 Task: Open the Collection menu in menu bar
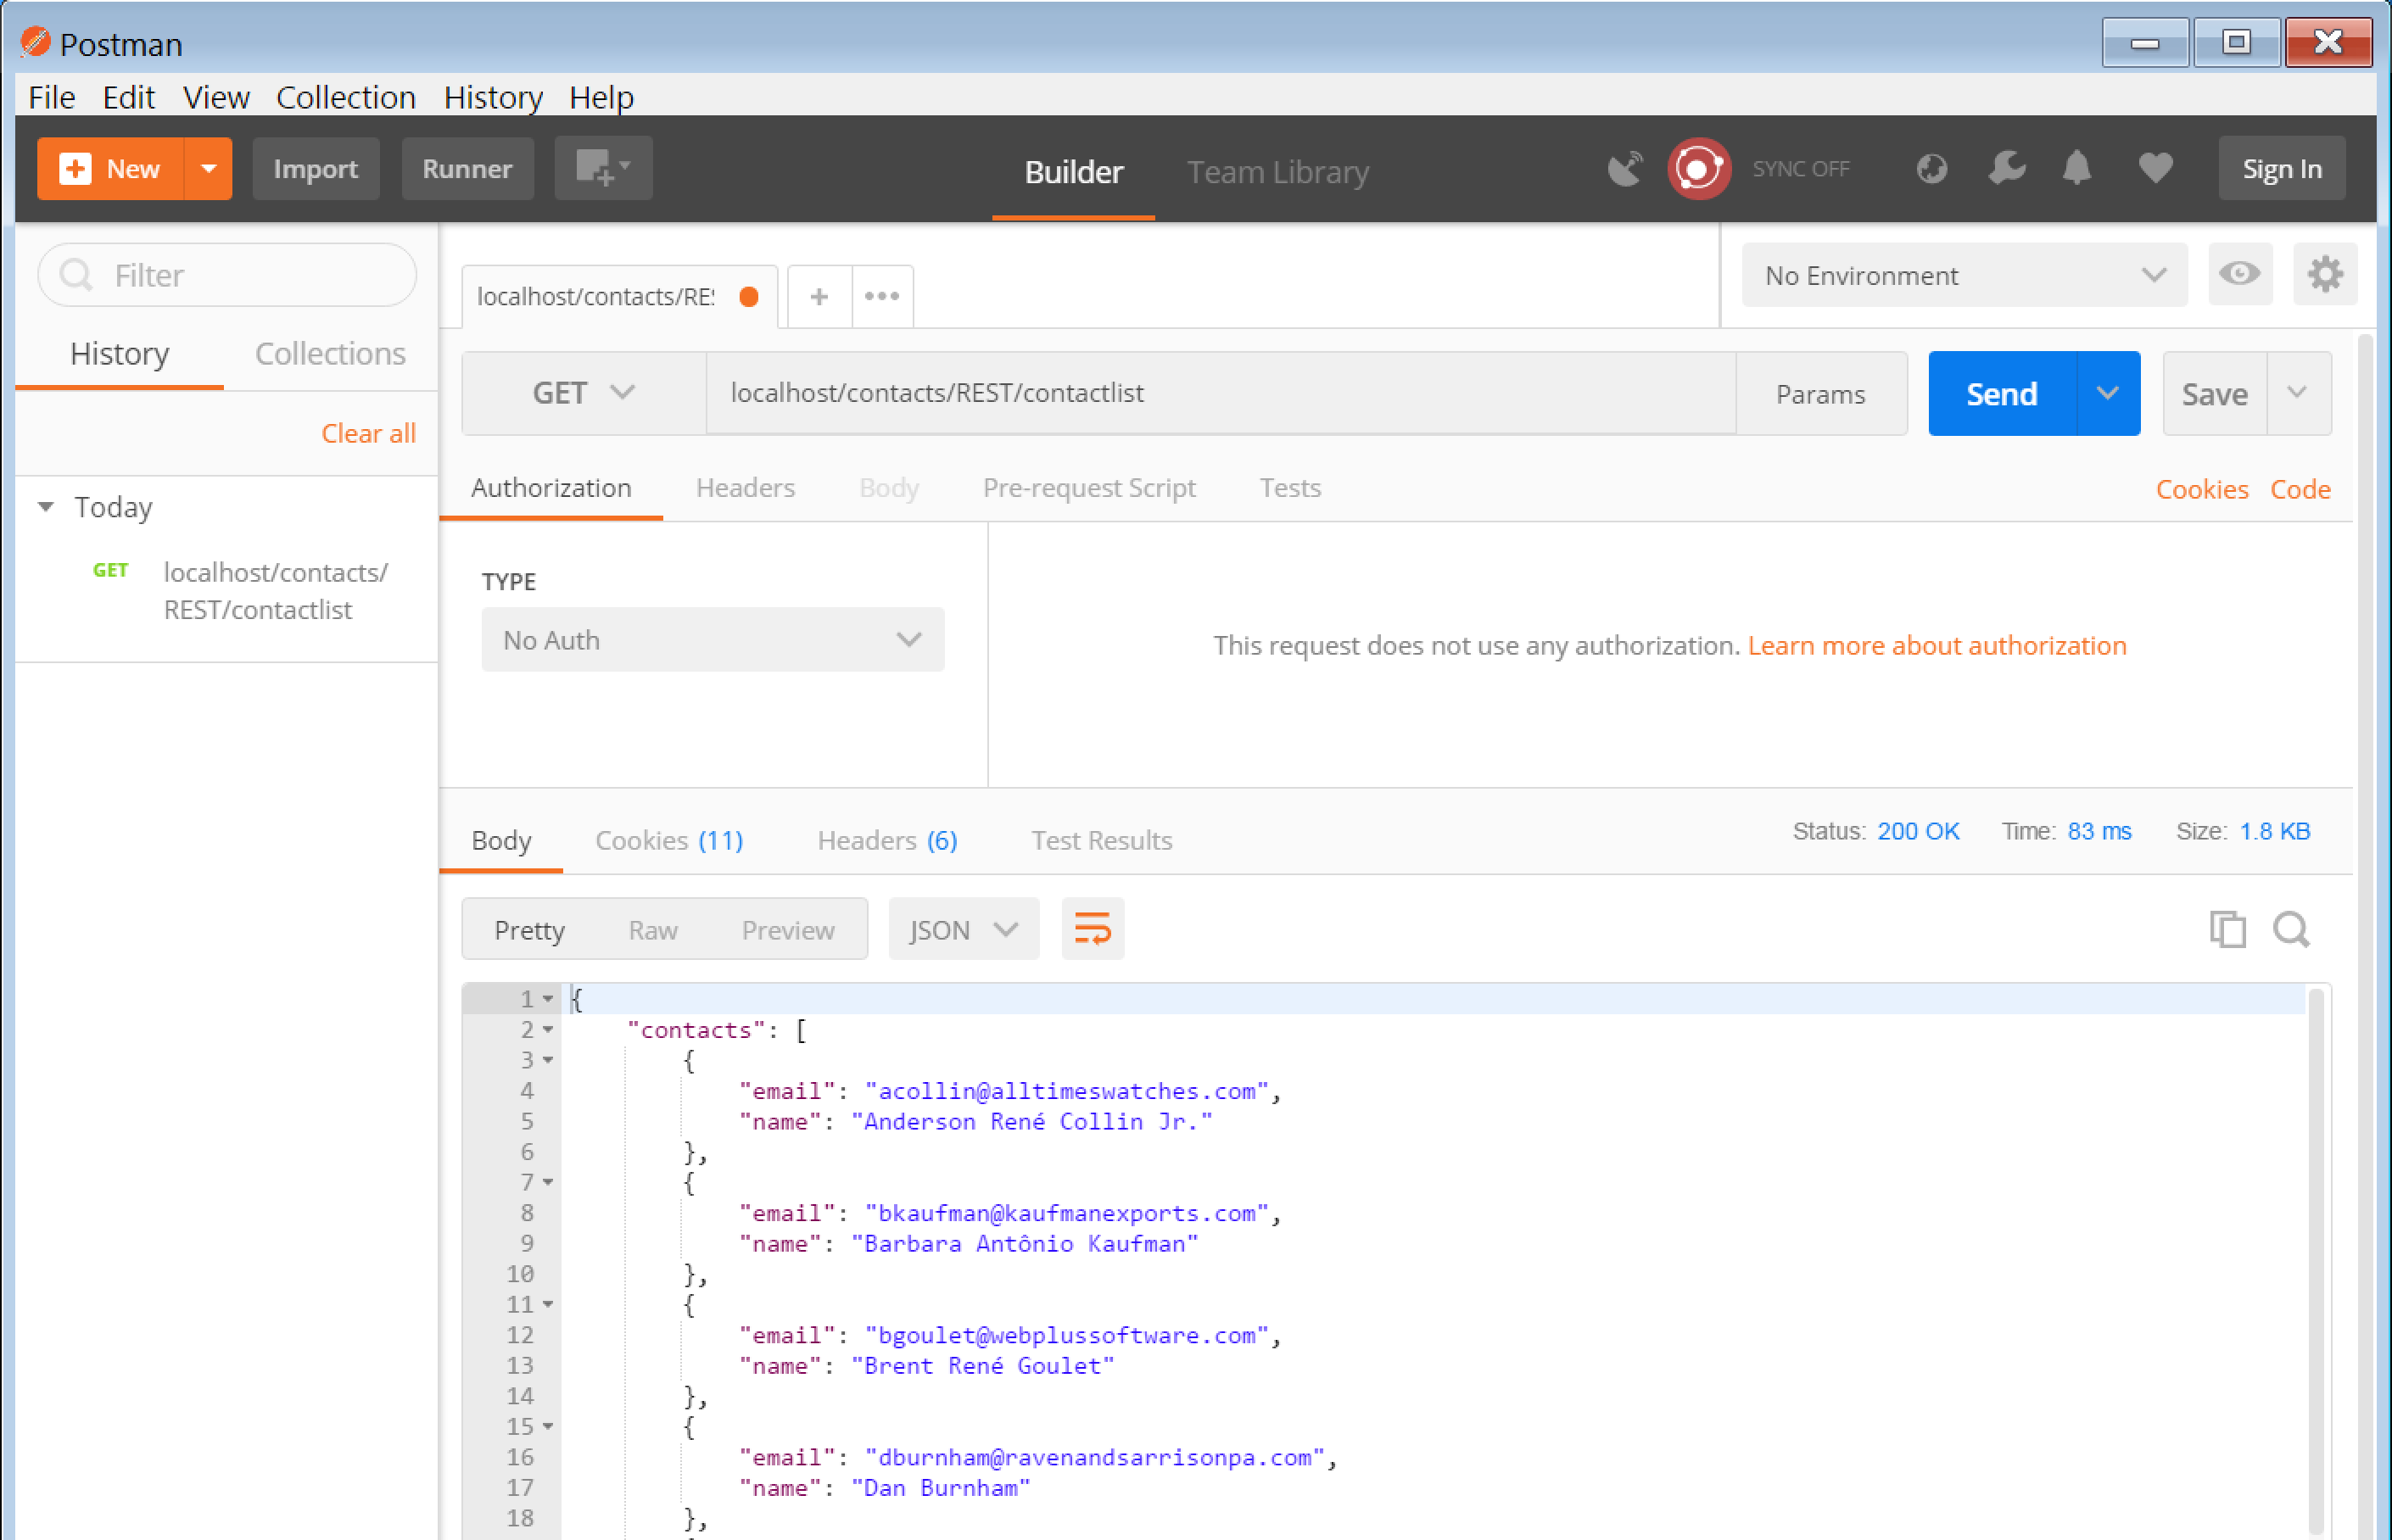coord(345,97)
